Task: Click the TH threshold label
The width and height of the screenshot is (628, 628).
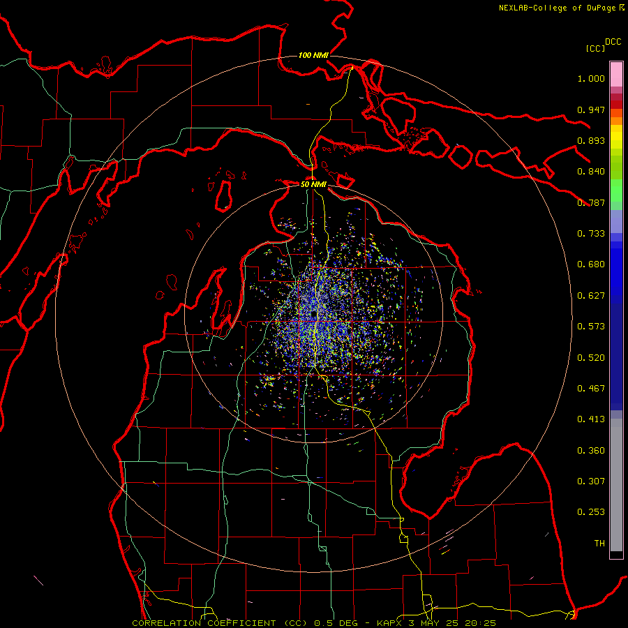Action: pyautogui.click(x=599, y=544)
